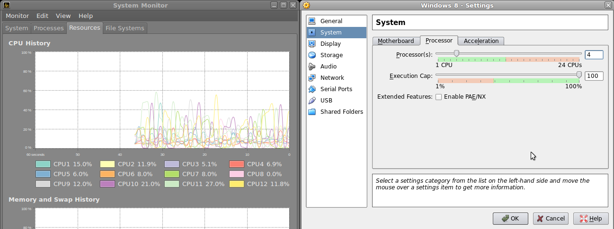Click the Processor(s) slider handle
This screenshot has width=614, height=229.
click(x=456, y=53)
